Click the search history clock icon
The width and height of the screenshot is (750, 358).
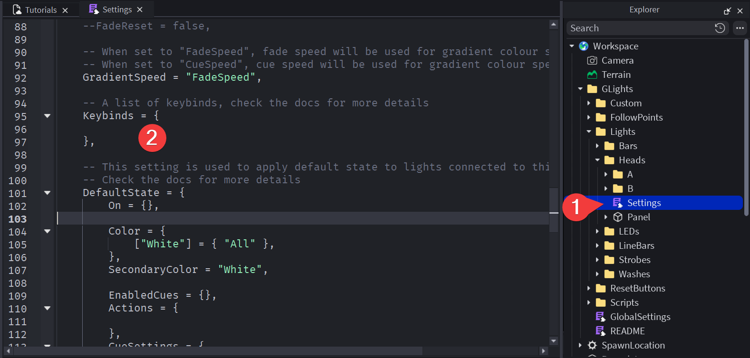(720, 28)
